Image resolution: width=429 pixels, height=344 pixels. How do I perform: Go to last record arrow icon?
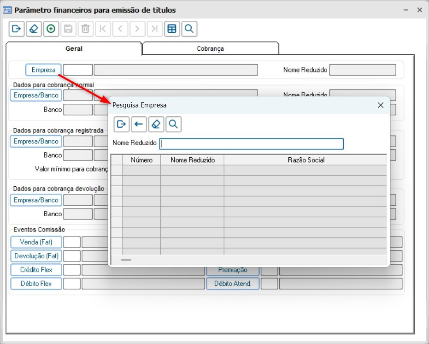(x=154, y=29)
